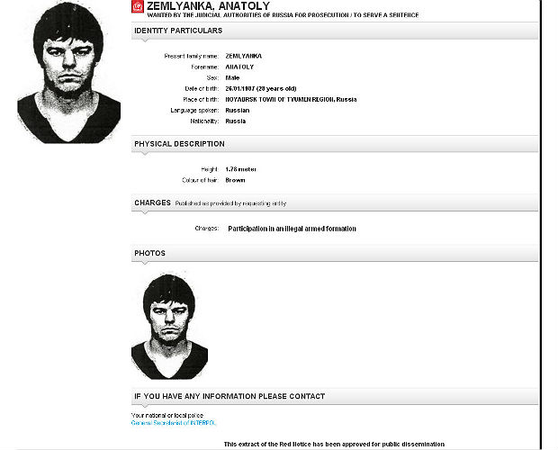The height and width of the screenshot is (450, 558).
Task: Click the large mugshot at top left
Action: [68, 72]
